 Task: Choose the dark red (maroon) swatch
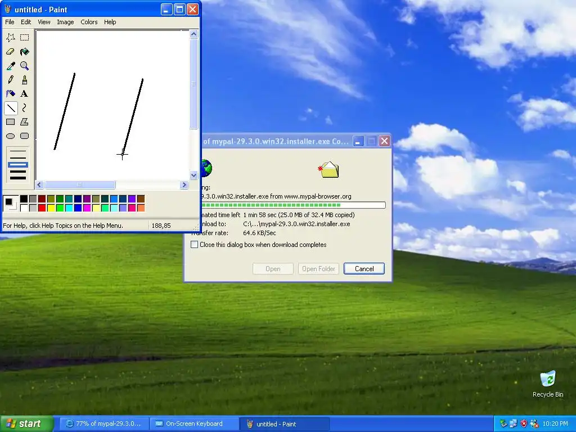(42, 199)
